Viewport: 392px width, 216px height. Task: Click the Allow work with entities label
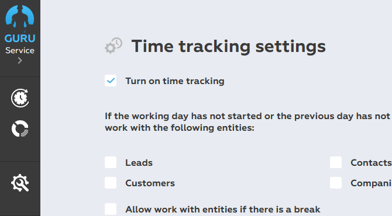tap(223, 209)
